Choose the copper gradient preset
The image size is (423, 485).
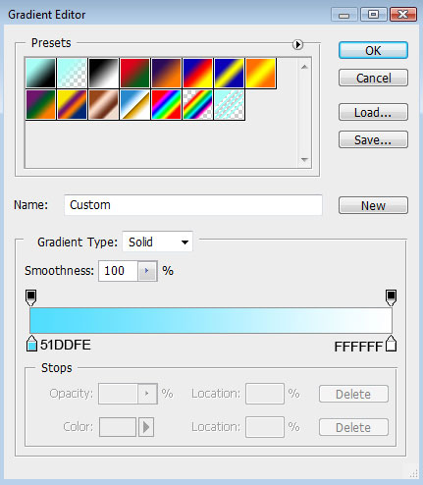103,105
